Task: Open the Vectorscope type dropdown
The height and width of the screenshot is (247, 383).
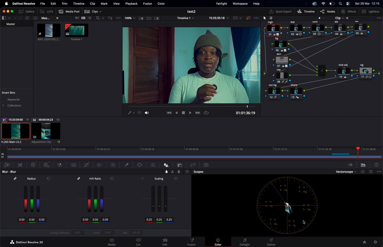Action: 346,171
